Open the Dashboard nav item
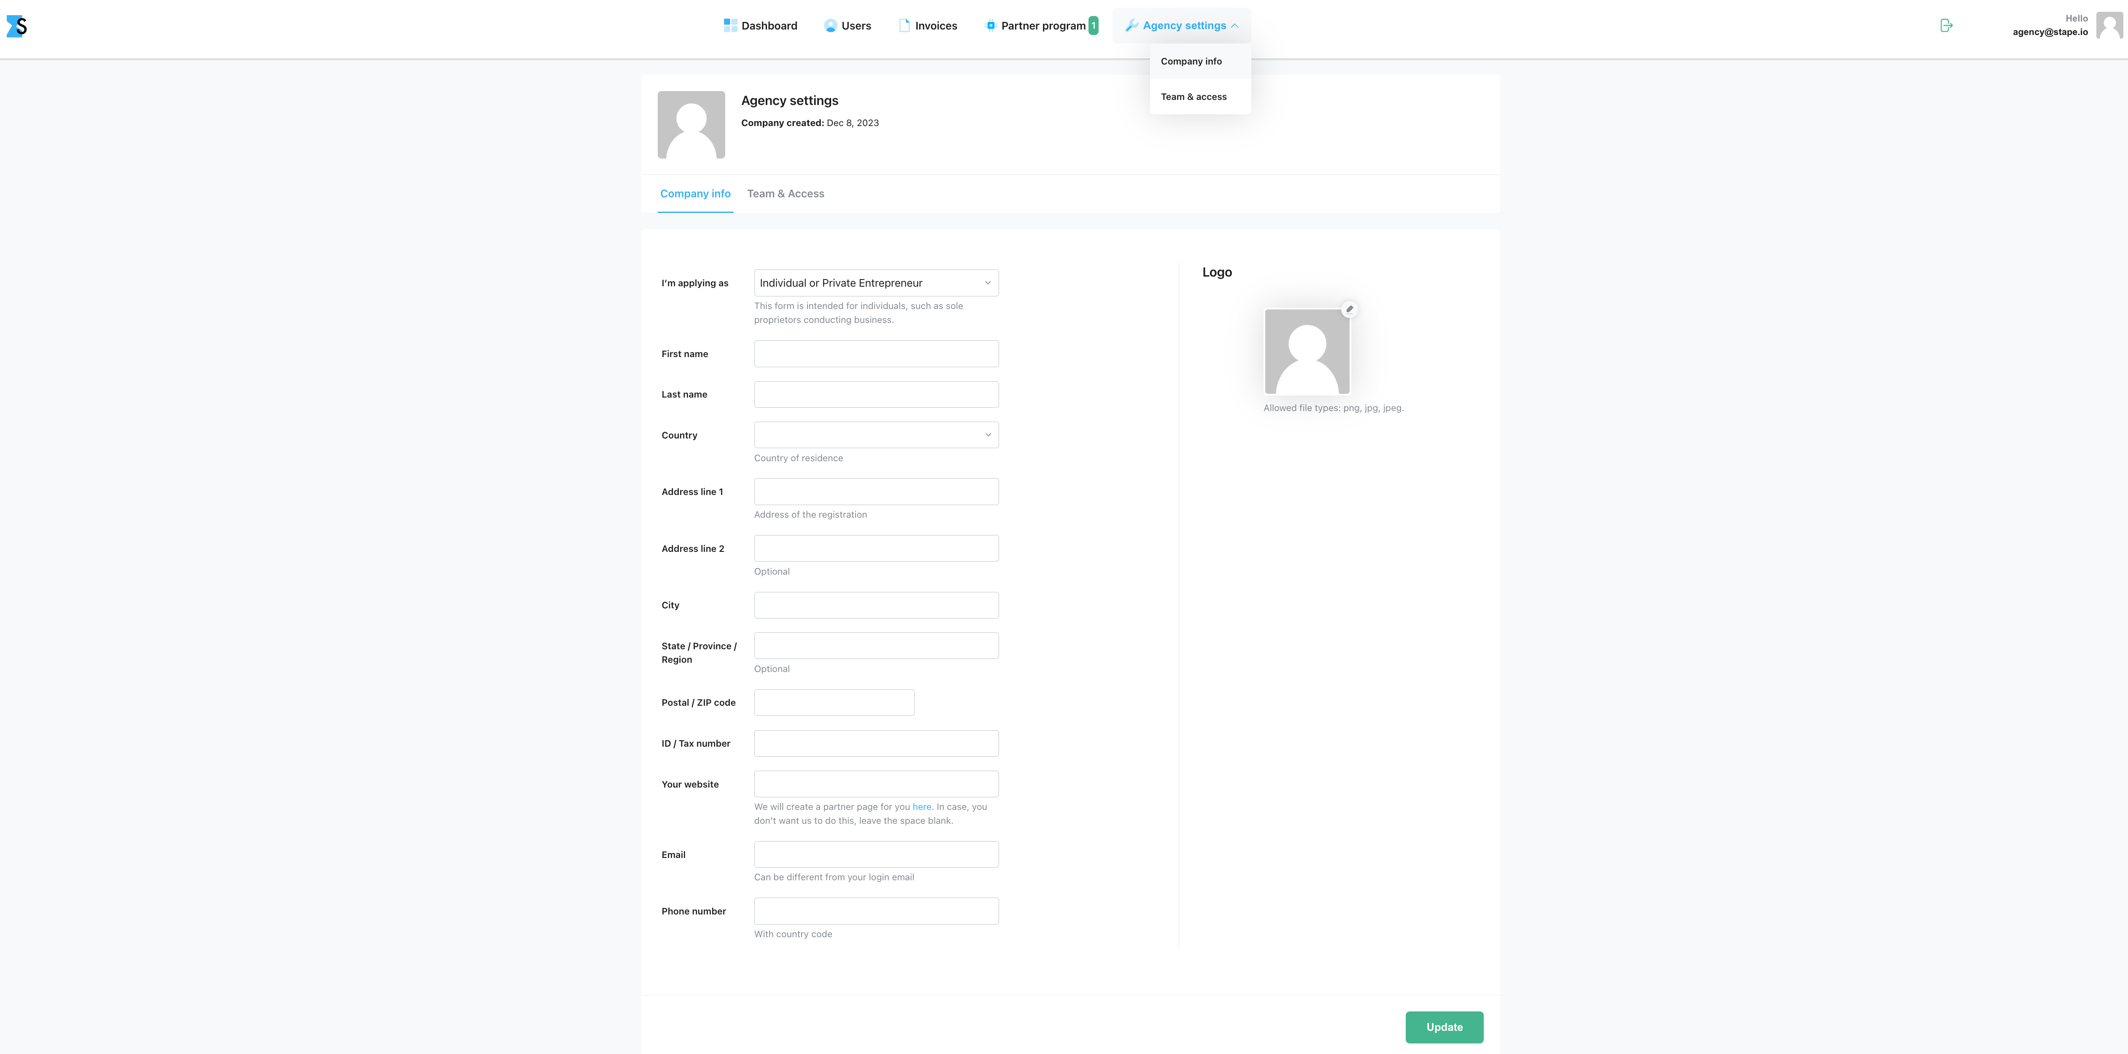The height and width of the screenshot is (1054, 2128). point(761,26)
